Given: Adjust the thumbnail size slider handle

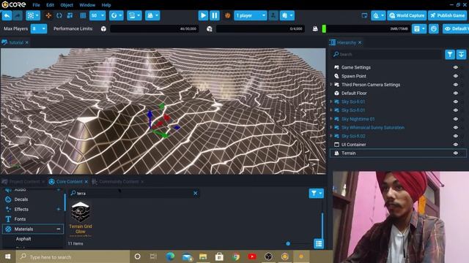Looking at the screenshot, I should 288,243.
